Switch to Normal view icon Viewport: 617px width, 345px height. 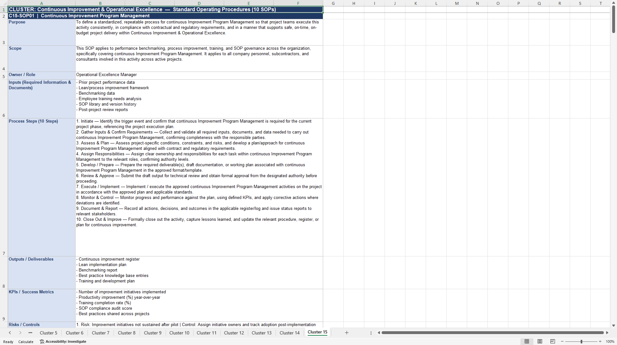pos(527,341)
